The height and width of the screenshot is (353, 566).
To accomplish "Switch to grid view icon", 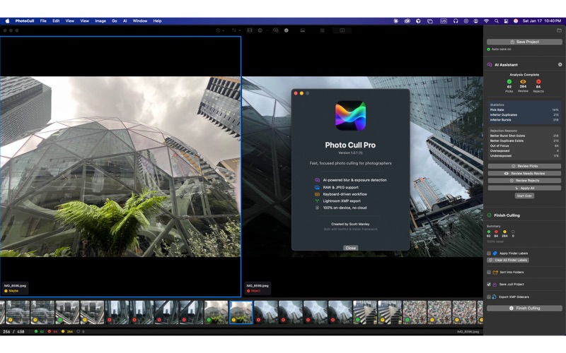I will tap(322, 30).
